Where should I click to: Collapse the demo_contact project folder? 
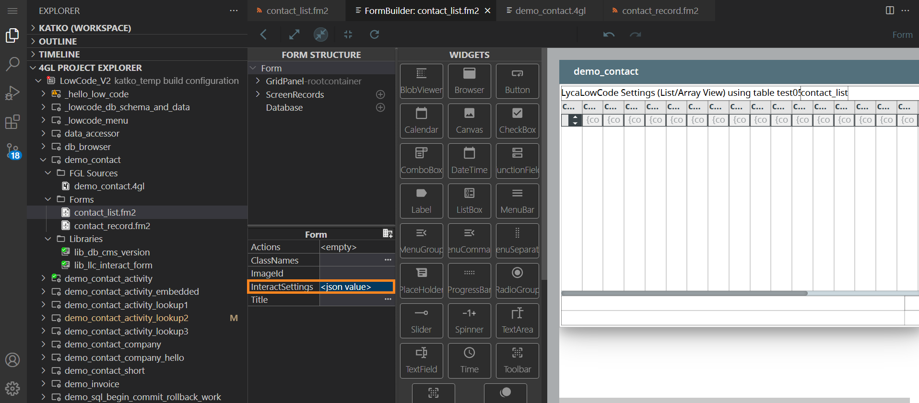pyautogui.click(x=43, y=160)
